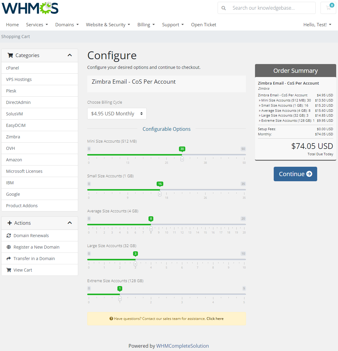The width and height of the screenshot is (338, 351).
Task: Click the Order Summary heading
Action: (295, 71)
